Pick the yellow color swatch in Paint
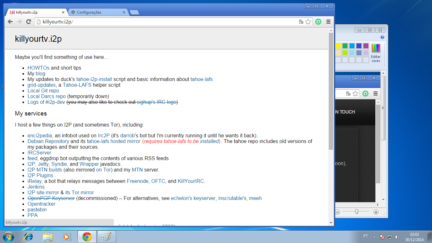This screenshot has height=243, width=432. tap(338, 46)
